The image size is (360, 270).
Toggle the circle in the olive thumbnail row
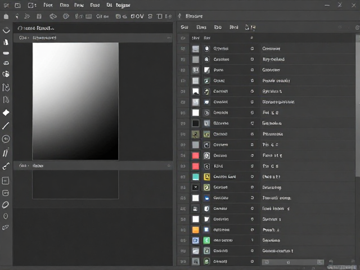pyautogui.click(x=252, y=134)
